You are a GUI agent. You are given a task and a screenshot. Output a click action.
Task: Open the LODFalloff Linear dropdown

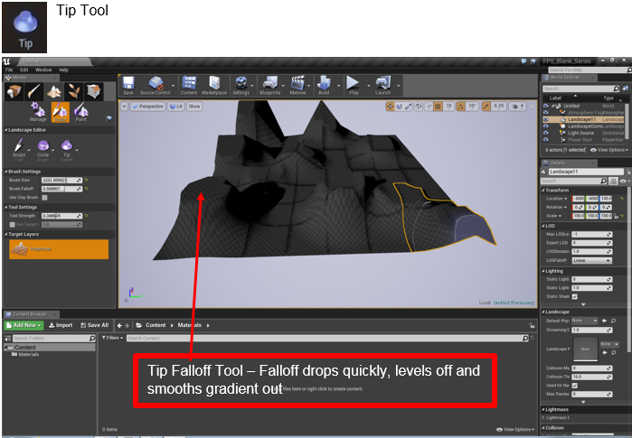(591, 260)
